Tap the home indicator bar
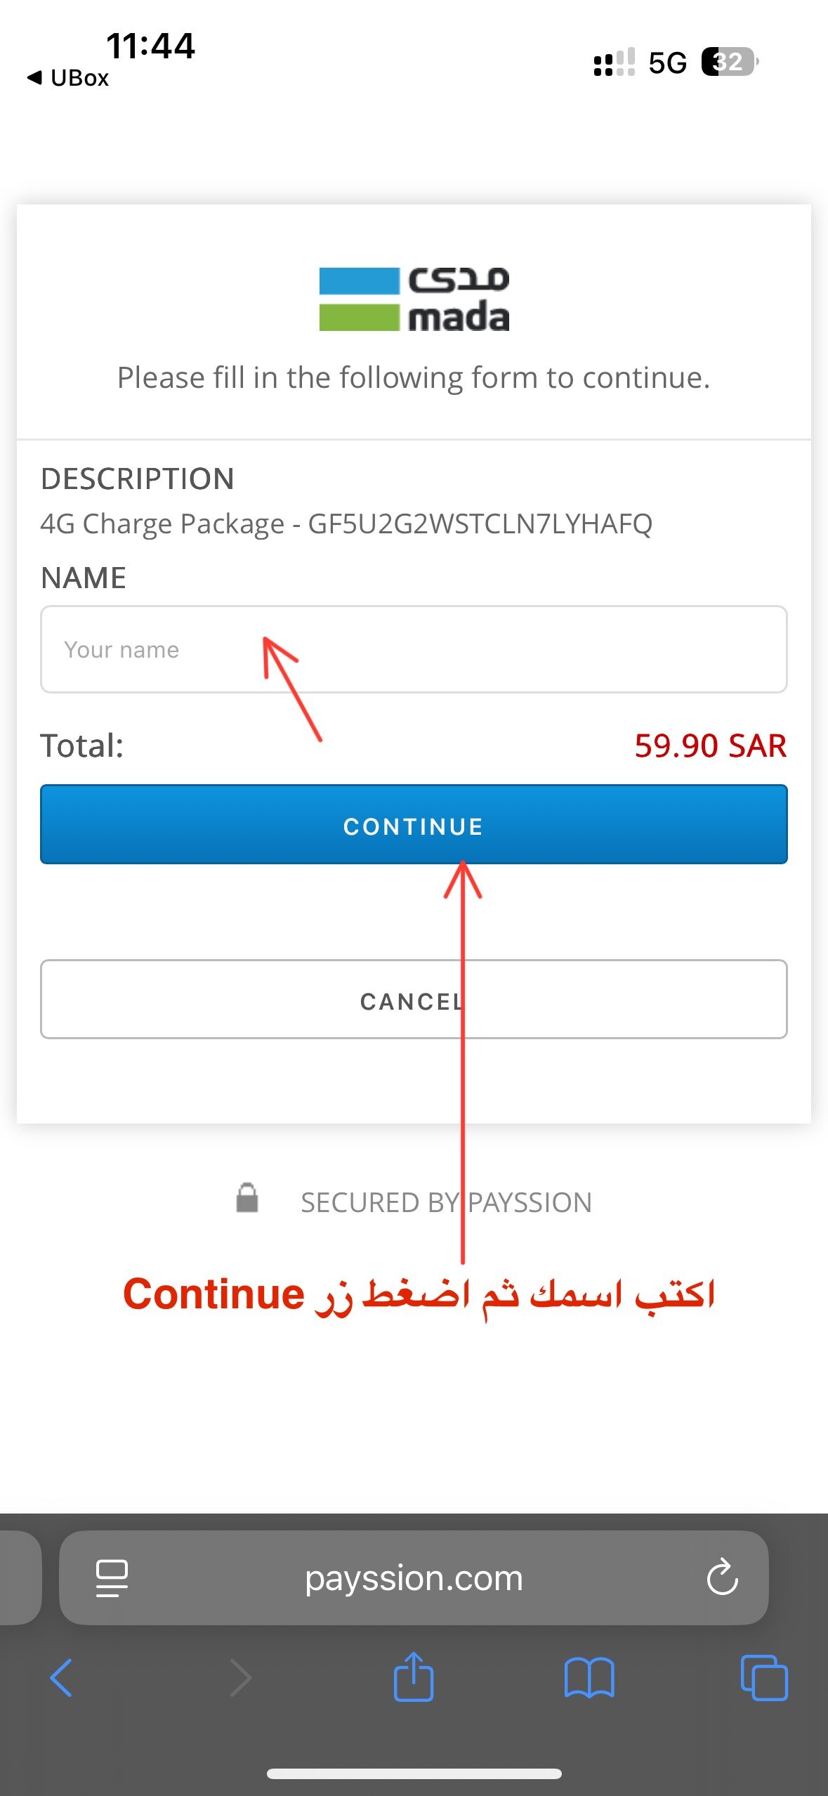The height and width of the screenshot is (1796, 828). [x=414, y=1774]
